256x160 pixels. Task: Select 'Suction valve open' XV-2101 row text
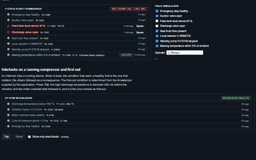click(22, 20)
